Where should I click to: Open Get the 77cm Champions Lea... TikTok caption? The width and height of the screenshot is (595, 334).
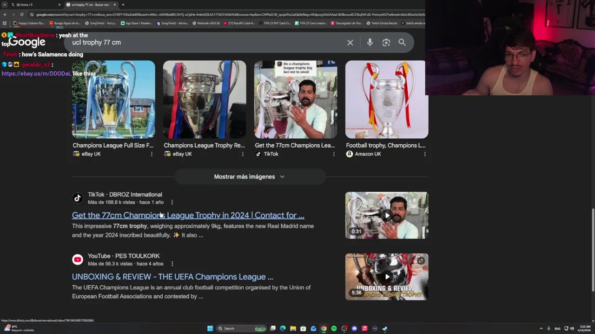point(295,145)
